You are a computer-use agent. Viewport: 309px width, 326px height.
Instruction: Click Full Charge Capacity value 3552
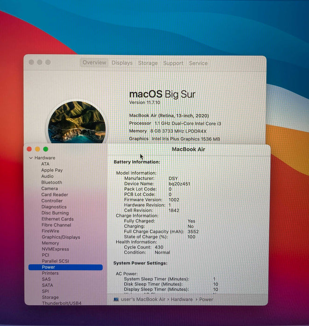point(193,231)
